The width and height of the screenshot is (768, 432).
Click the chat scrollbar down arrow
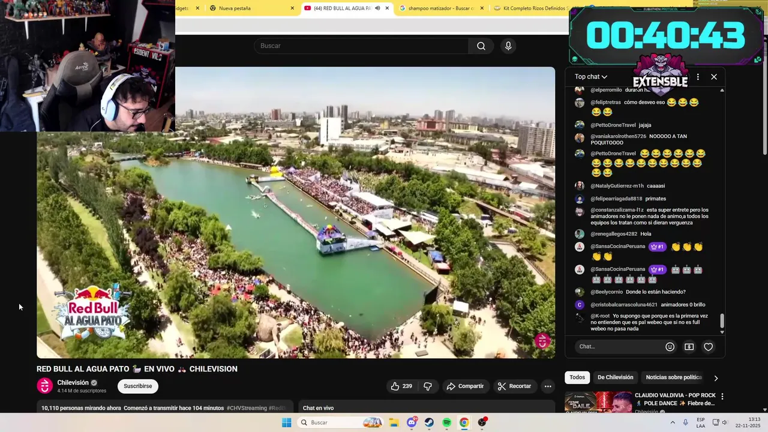722,332
